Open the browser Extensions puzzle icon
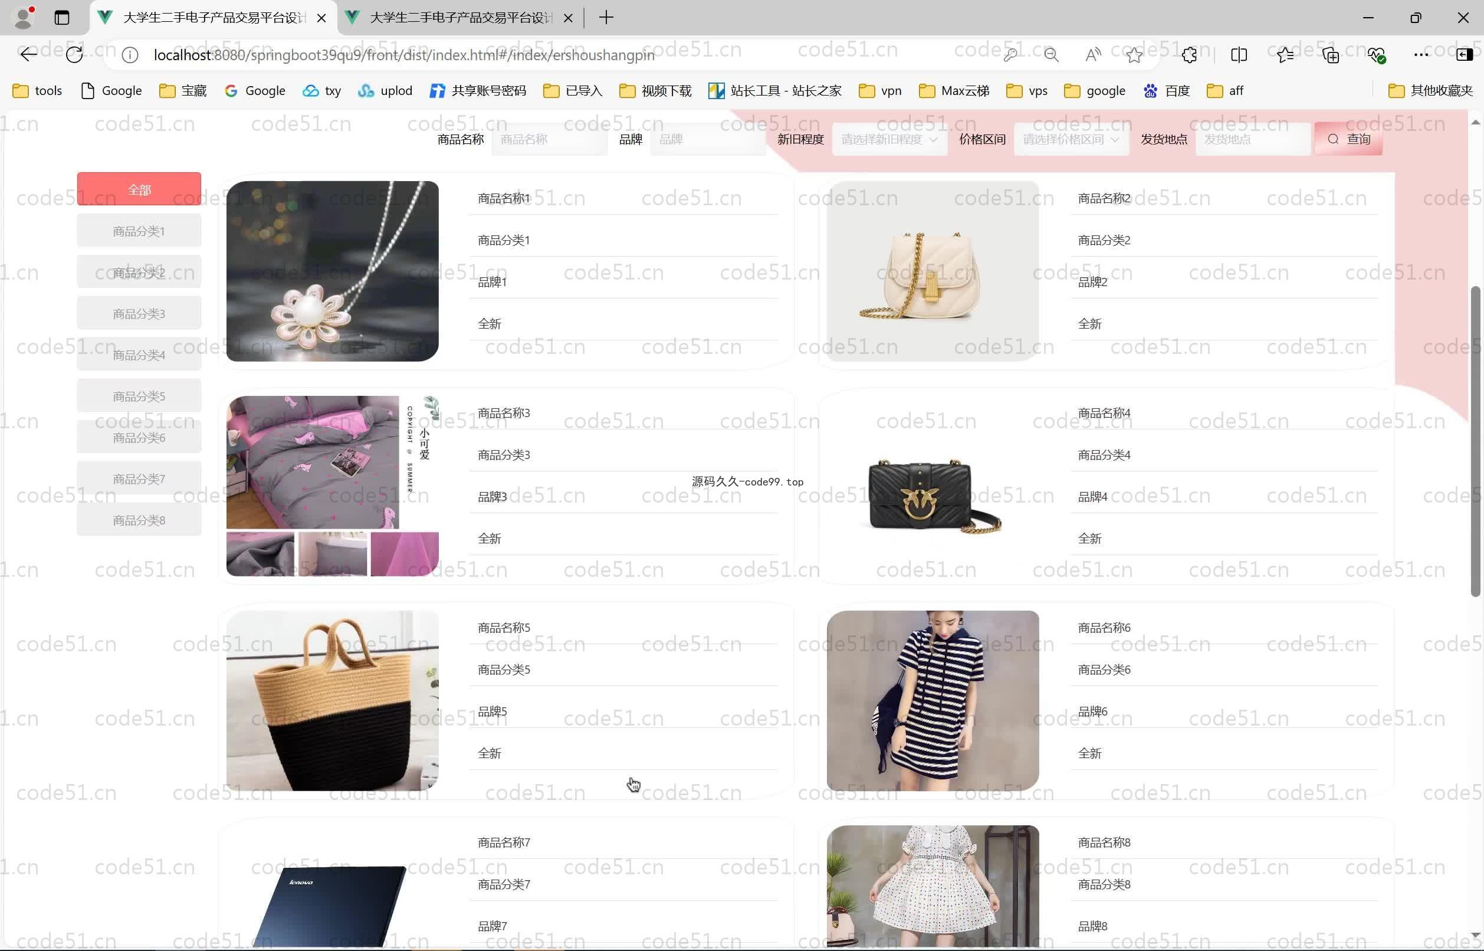1484x951 pixels. point(1189,55)
